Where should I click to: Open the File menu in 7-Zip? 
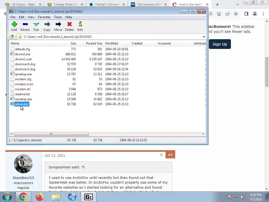click(13, 17)
